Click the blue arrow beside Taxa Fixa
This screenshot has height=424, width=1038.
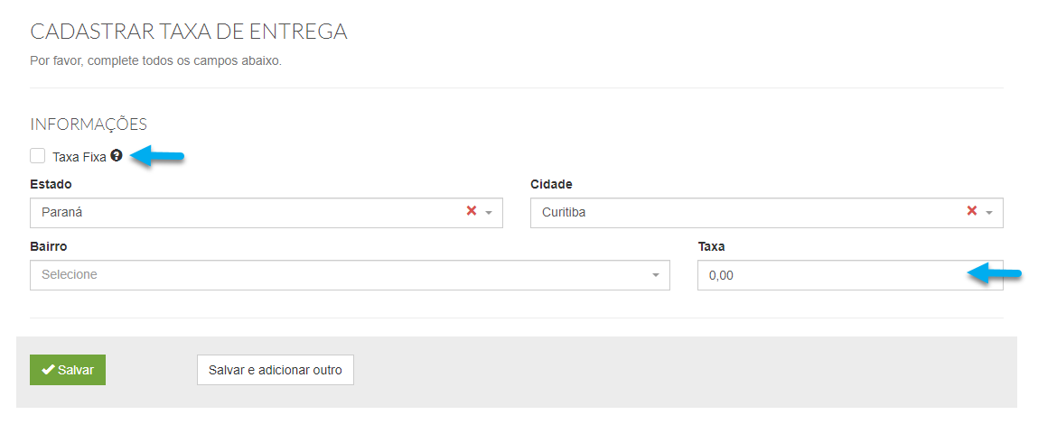pos(157,157)
